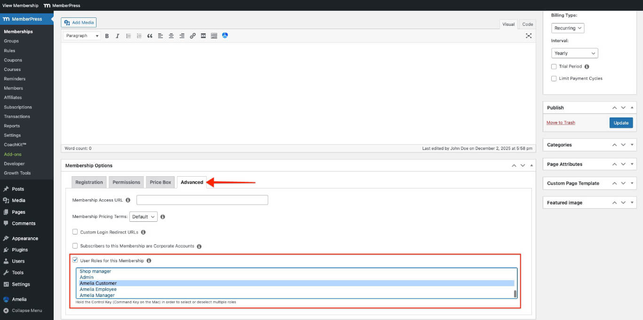Open the Interval dropdown set to Yearly
This screenshot has height=320, width=643.
574,53
